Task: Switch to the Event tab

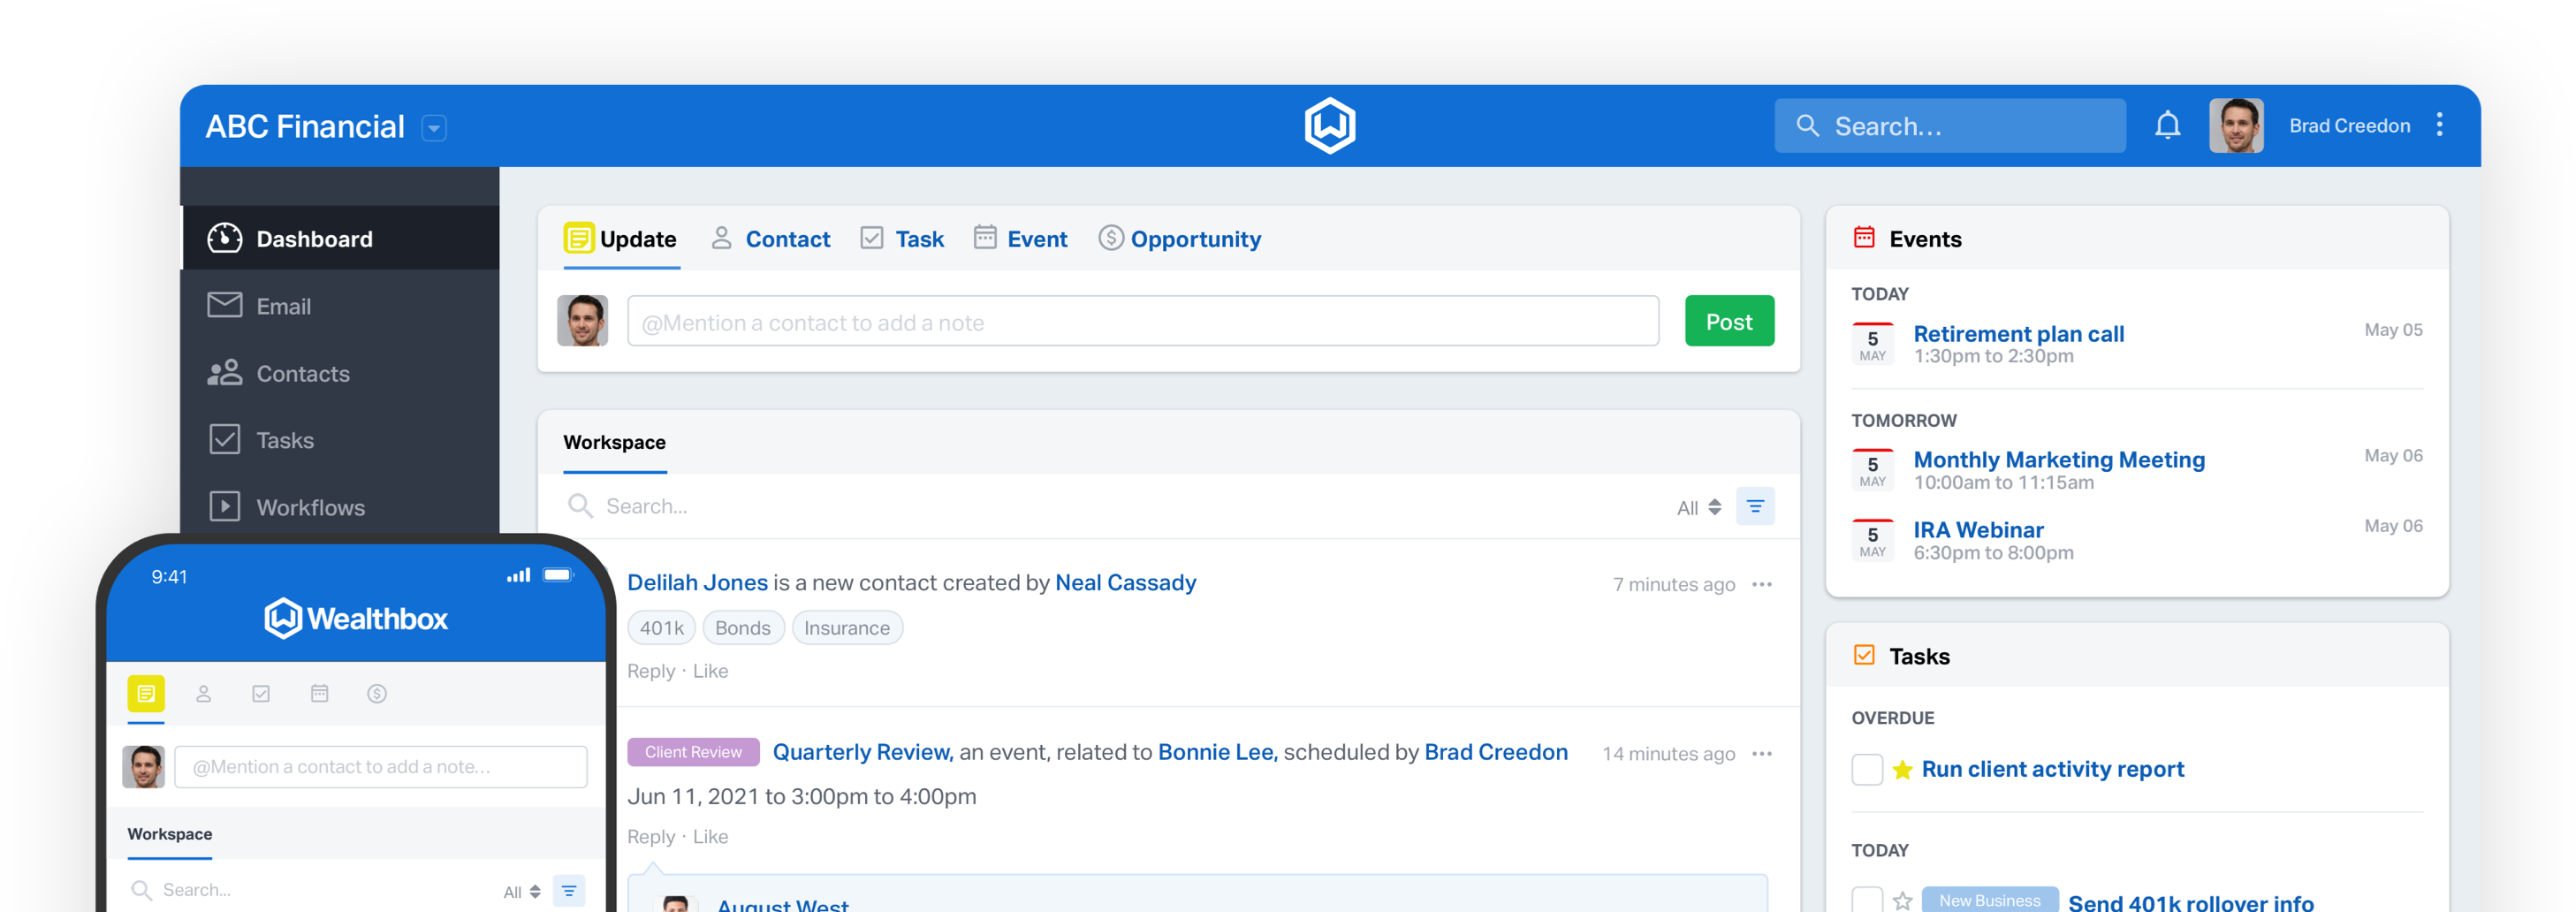Action: 1020,239
